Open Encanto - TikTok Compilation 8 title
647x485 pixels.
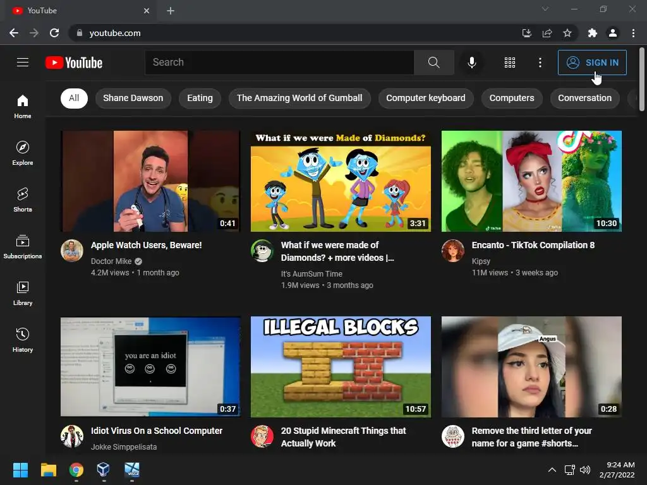pos(533,245)
